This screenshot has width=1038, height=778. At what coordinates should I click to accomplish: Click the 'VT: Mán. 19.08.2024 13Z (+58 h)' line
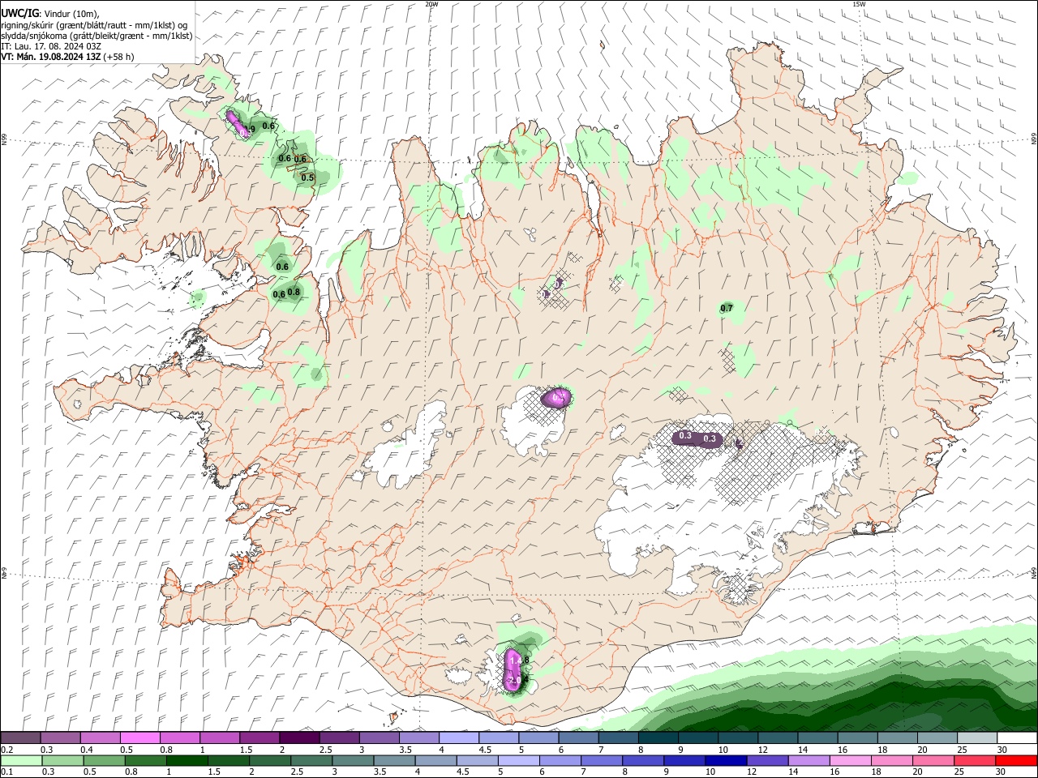[67, 57]
